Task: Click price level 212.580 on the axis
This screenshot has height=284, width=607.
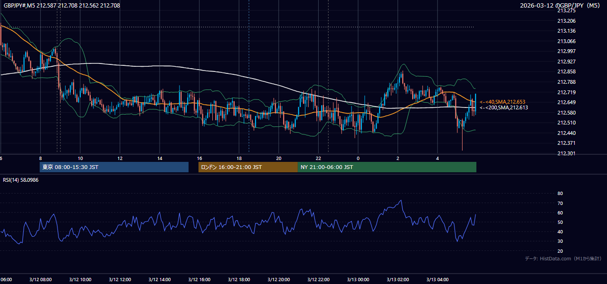Action: 566,113
